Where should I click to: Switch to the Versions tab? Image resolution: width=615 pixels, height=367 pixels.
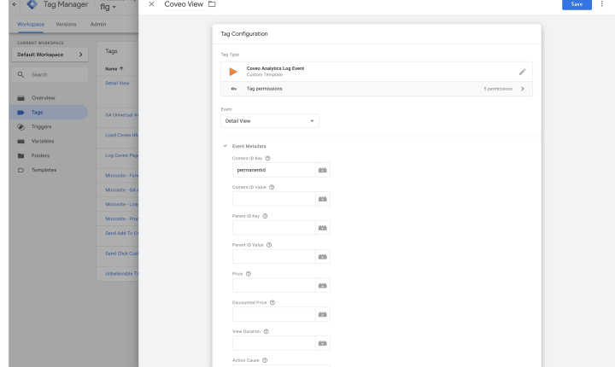coord(66,24)
